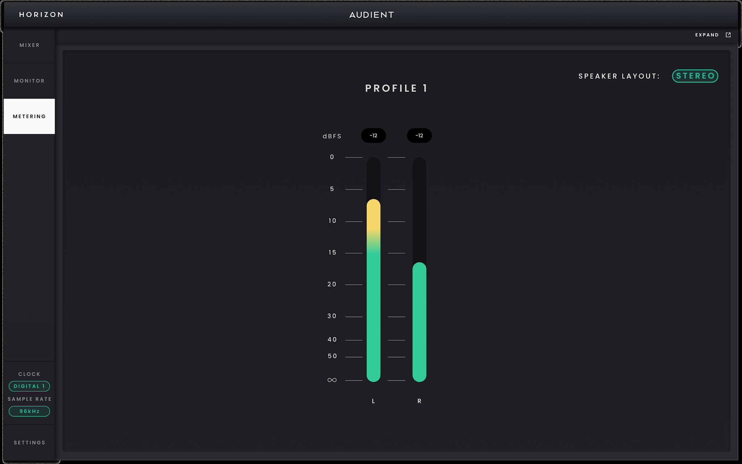This screenshot has height=464, width=742.
Task: Open the Settings section
Action: 29,443
